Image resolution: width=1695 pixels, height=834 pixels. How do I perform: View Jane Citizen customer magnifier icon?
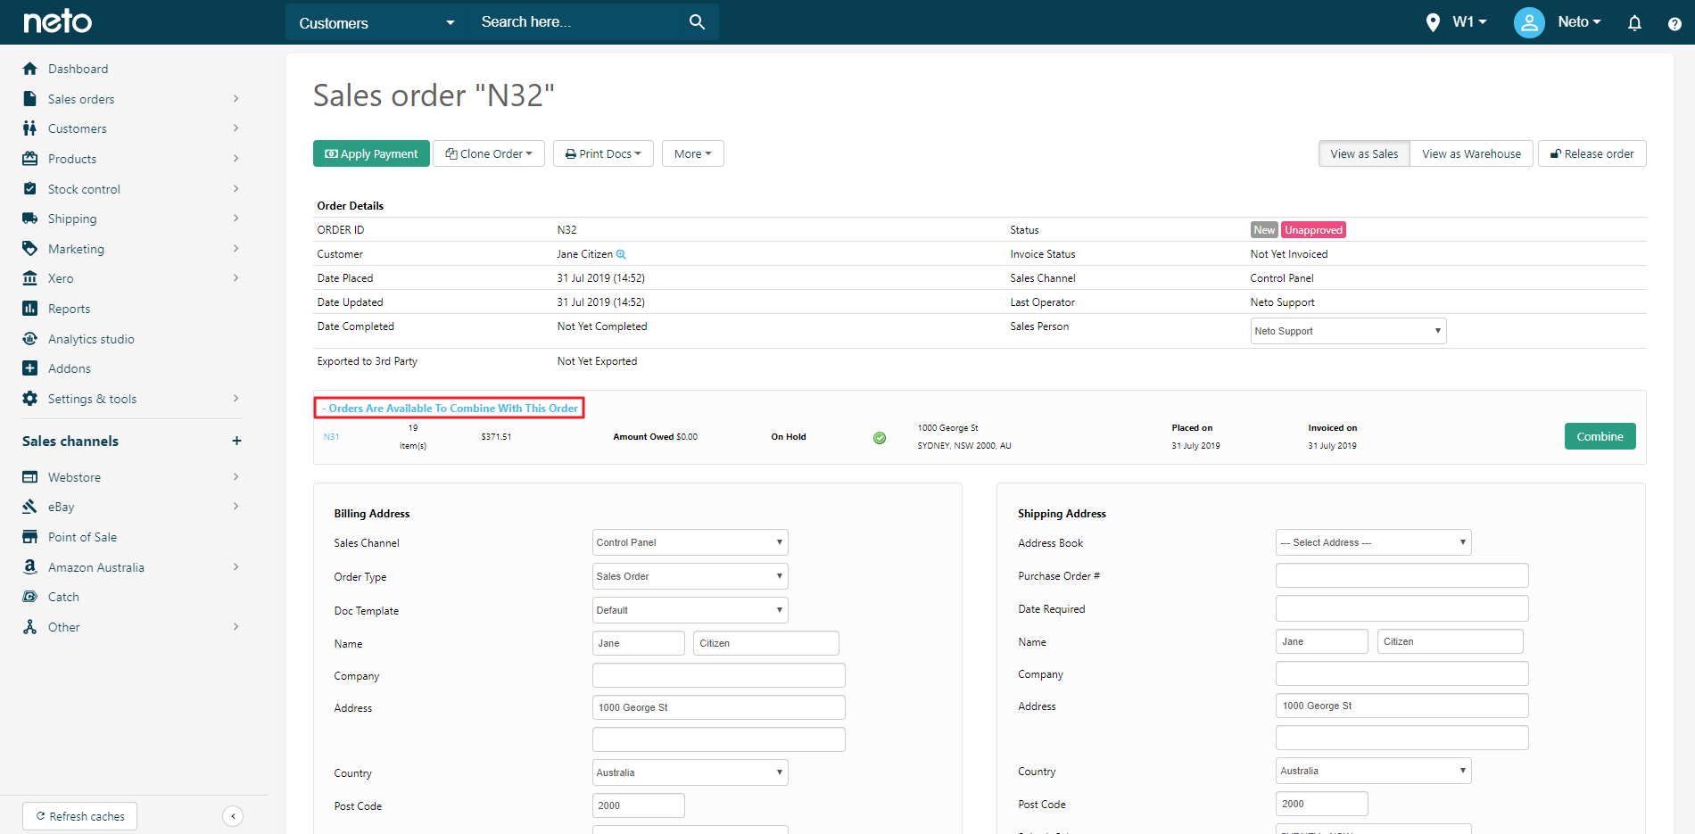click(x=622, y=254)
